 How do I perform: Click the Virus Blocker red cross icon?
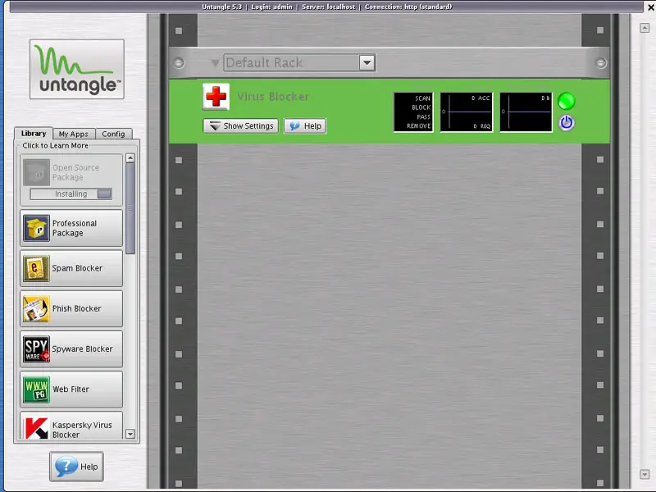(x=216, y=97)
